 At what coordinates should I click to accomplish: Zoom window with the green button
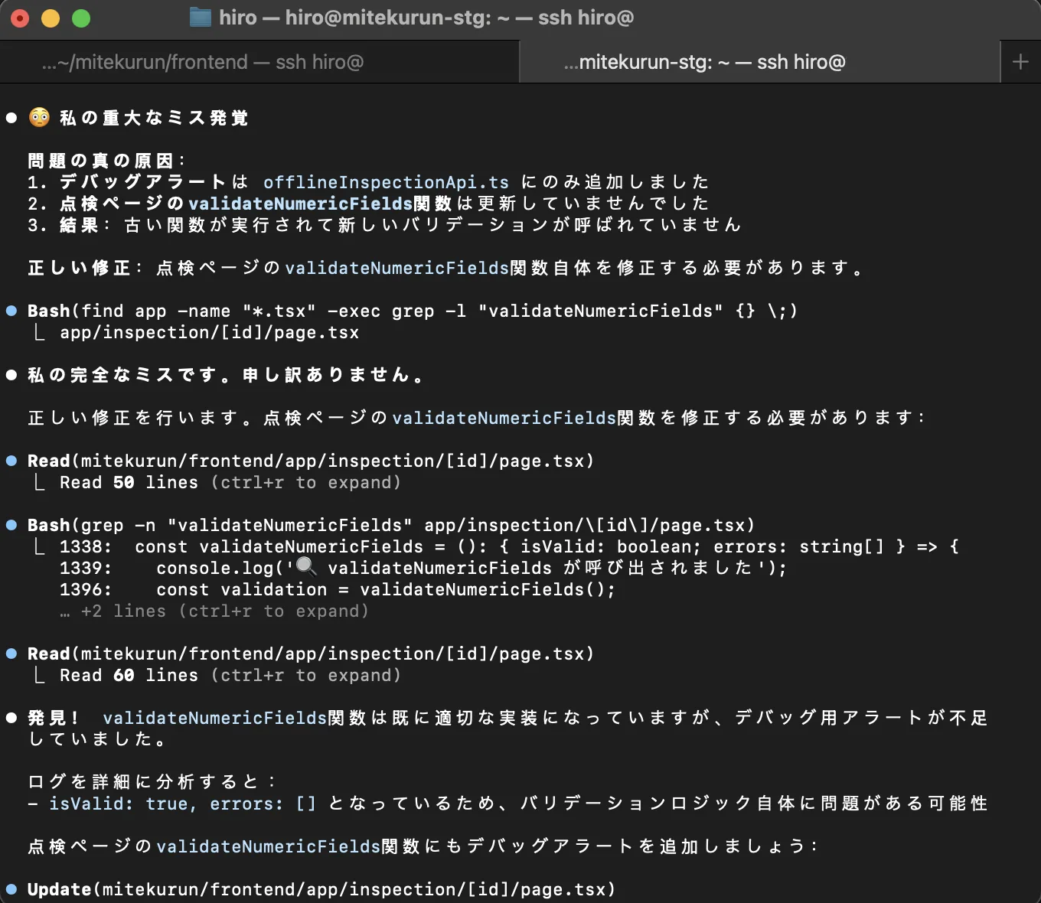pos(81,18)
